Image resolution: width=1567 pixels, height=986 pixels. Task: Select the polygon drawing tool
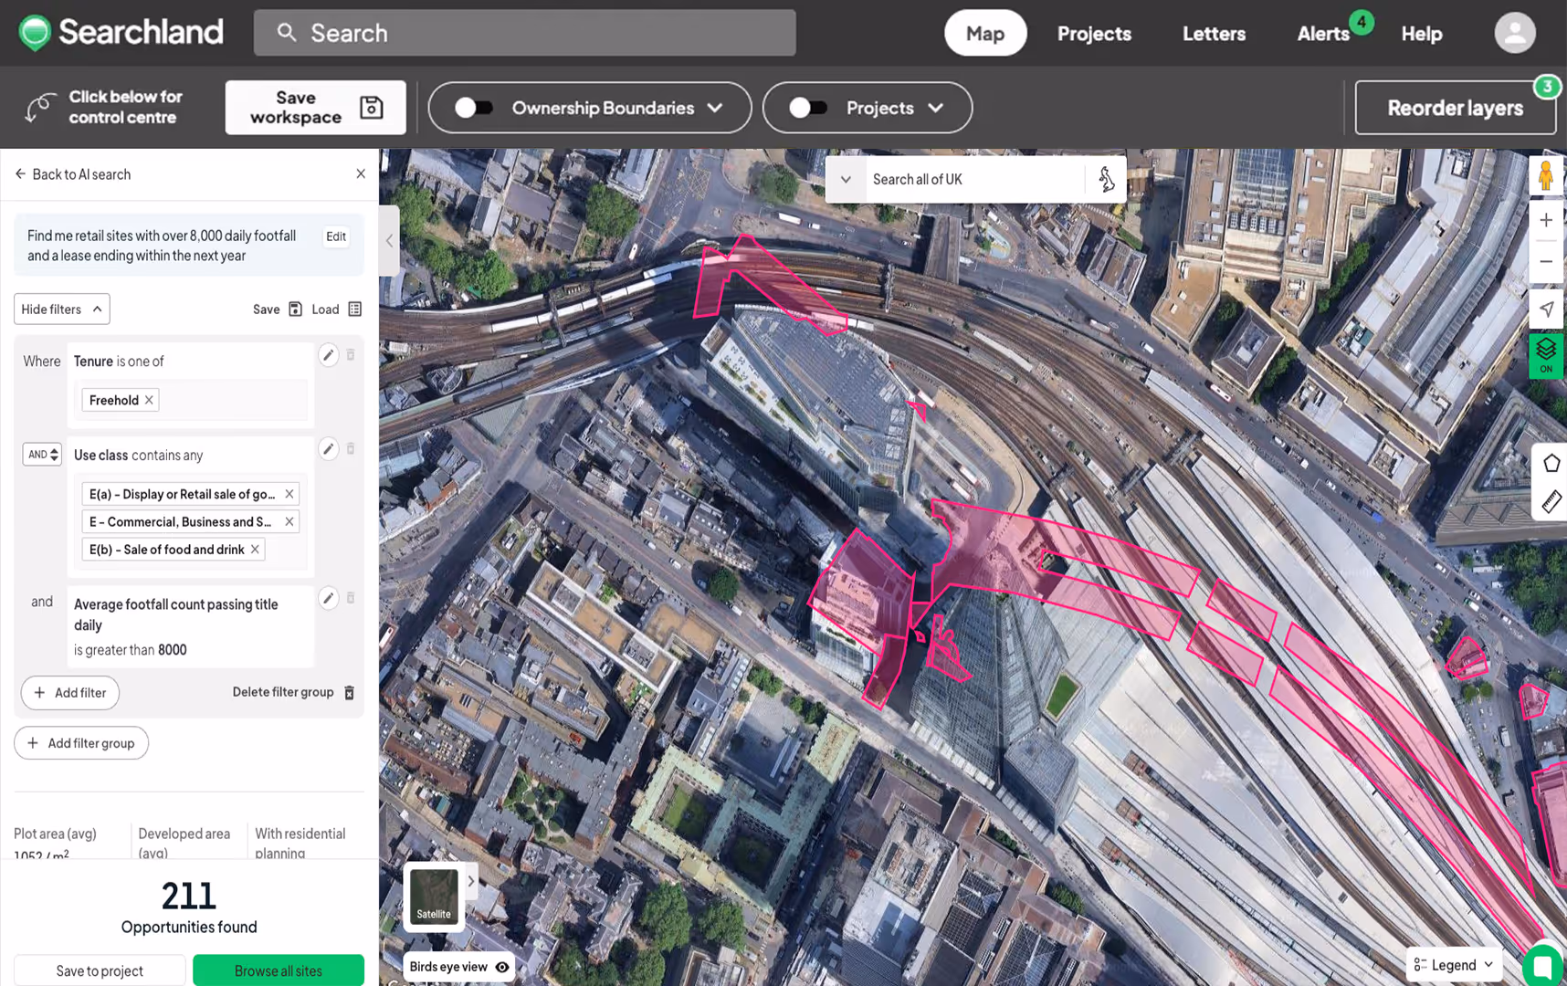[1551, 462]
